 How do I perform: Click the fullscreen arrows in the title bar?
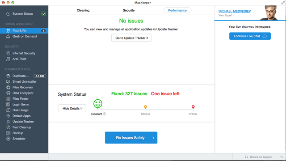coord(283,3)
